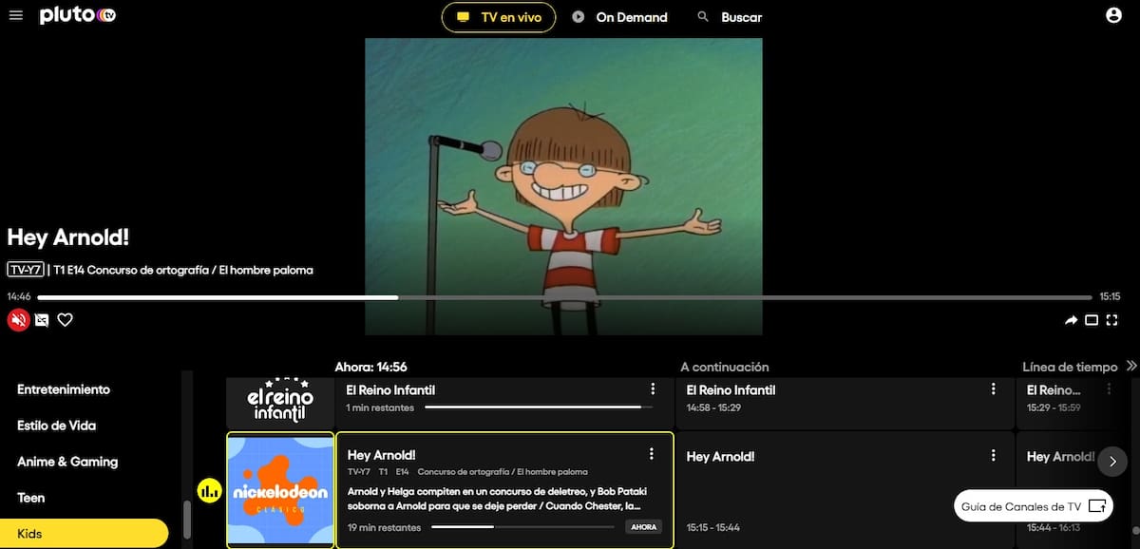The width and height of the screenshot is (1140, 549).
Task: Open search with the magnifying glass icon
Action: [x=701, y=16]
